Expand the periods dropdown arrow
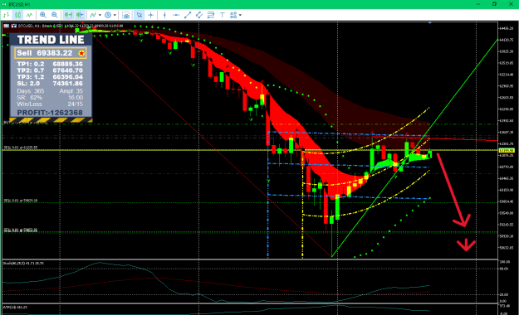Screen dimensions: 519x315 click(x=115, y=15)
